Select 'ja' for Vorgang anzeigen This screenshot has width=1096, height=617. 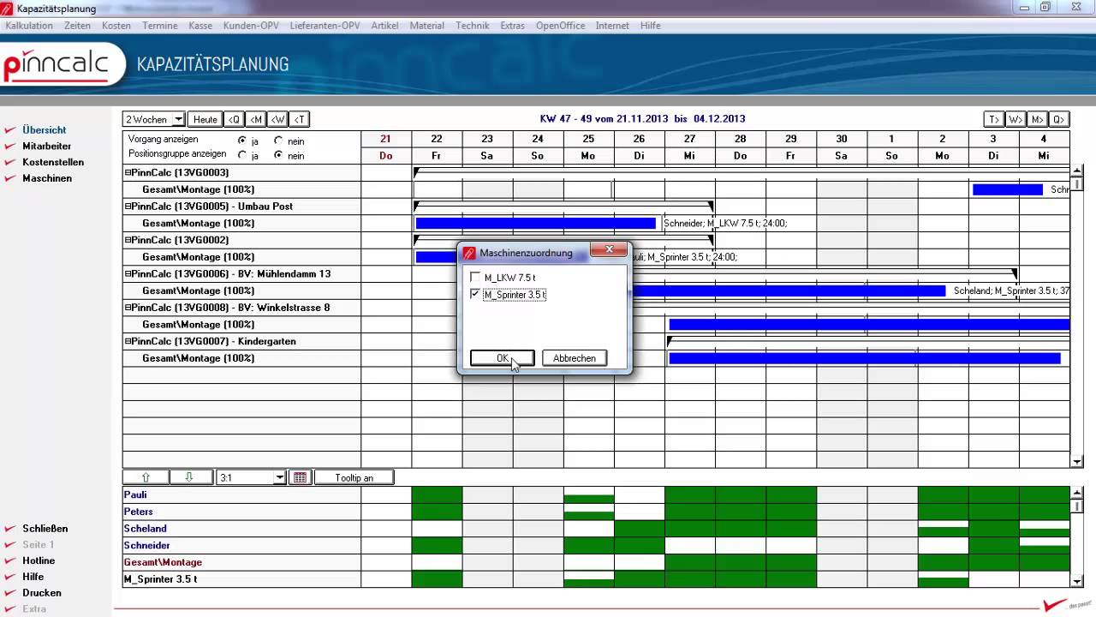pos(242,141)
